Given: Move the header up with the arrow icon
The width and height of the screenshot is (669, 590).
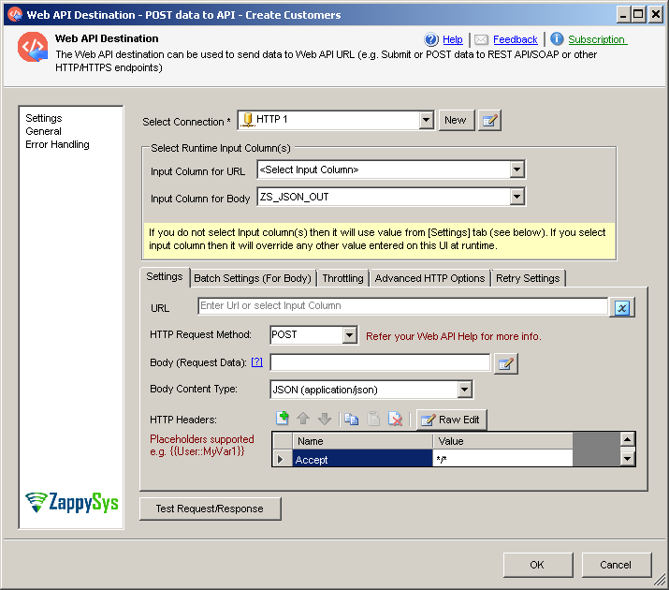Looking at the screenshot, I should pos(303,419).
